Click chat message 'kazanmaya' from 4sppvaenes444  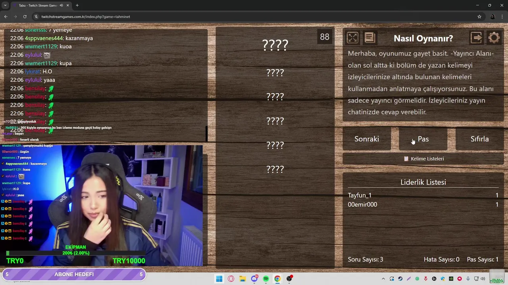(79, 38)
